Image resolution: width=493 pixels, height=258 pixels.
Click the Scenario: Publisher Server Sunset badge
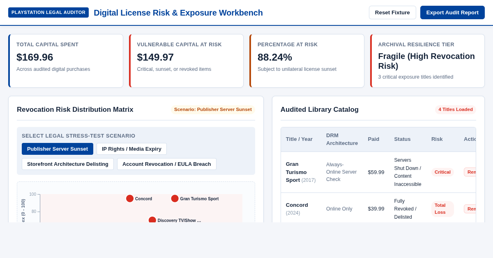pyautogui.click(x=213, y=109)
